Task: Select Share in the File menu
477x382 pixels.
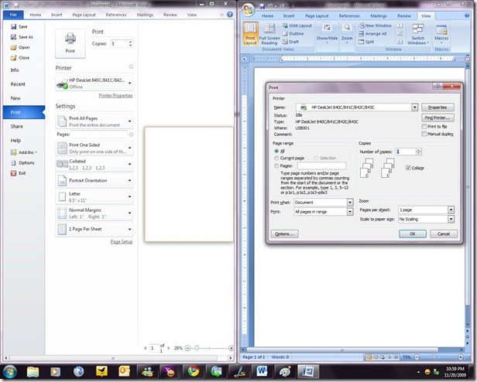Action: tap(17, 126)
